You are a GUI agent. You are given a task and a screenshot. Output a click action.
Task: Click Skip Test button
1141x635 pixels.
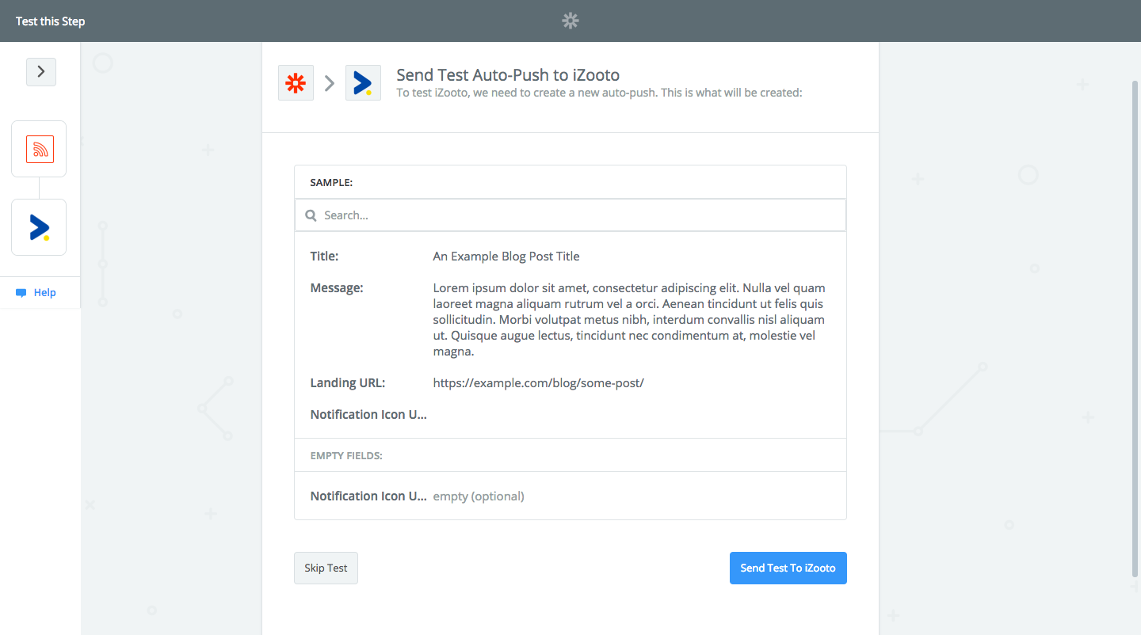point(326,568)
